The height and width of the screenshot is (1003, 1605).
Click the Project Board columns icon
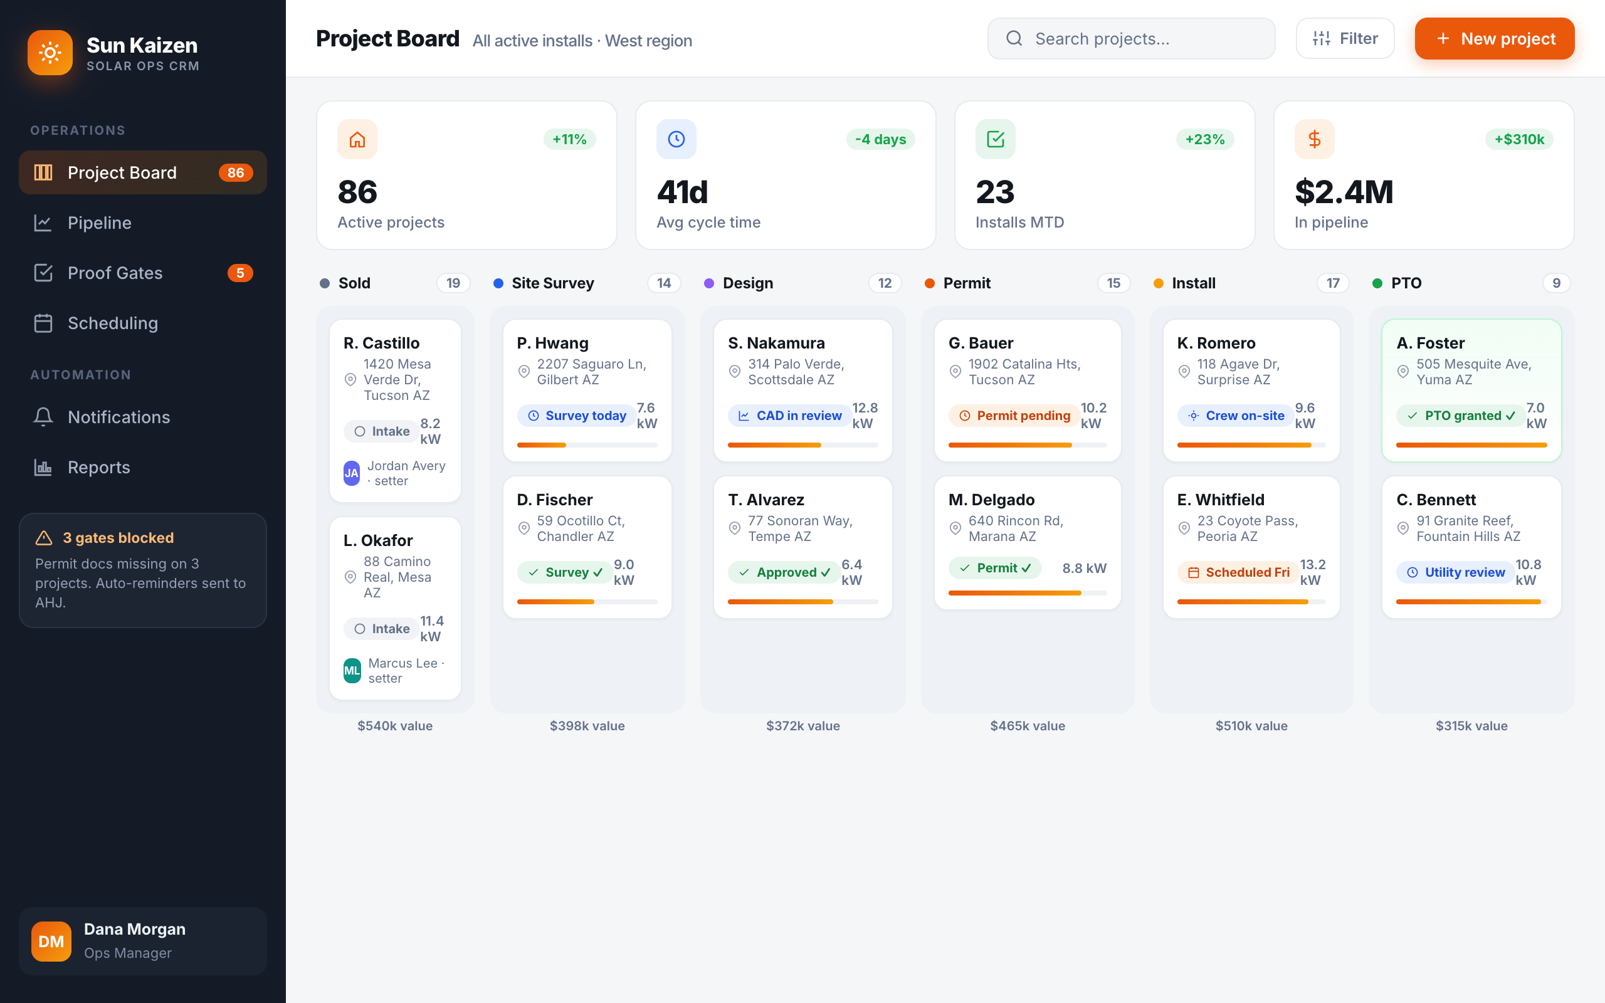tap(43, 172)
